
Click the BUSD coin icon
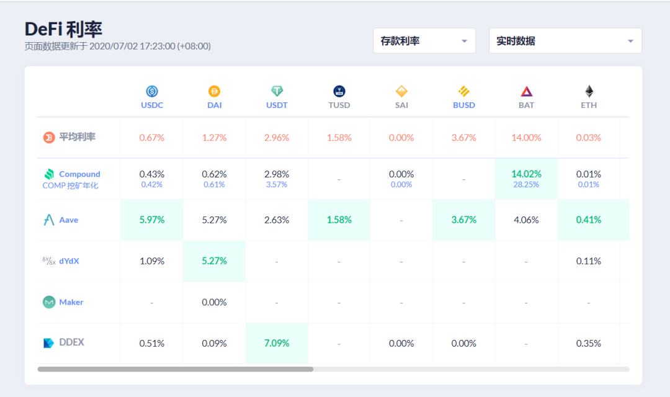point(464,92)
